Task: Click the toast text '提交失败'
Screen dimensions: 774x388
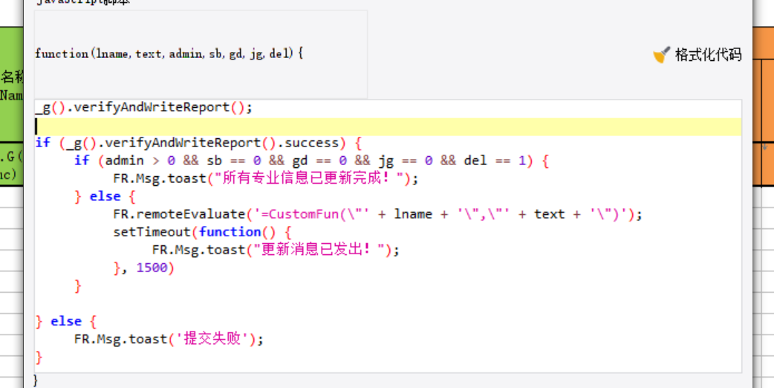Action: tap(212, 340)
